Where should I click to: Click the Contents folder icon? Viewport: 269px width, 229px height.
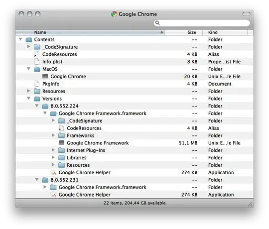pyautogui.click(x=29, y=40)
